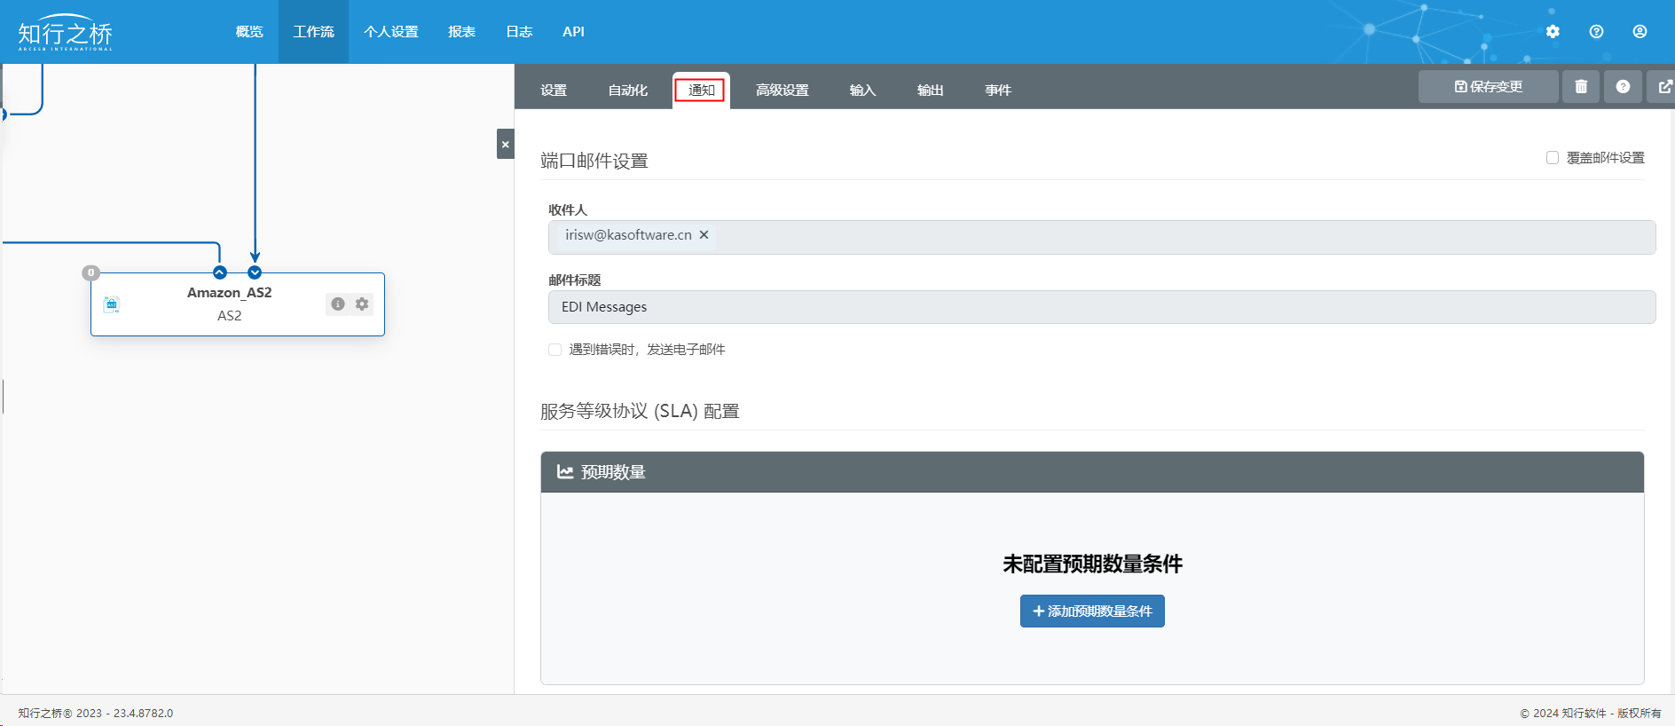Click the info icon on Amazon_AS2 node
1675x726 pixels.
pos(338,304)
